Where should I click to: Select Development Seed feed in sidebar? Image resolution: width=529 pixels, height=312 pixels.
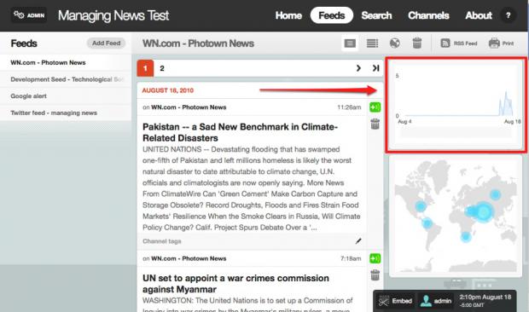[66, 79]
